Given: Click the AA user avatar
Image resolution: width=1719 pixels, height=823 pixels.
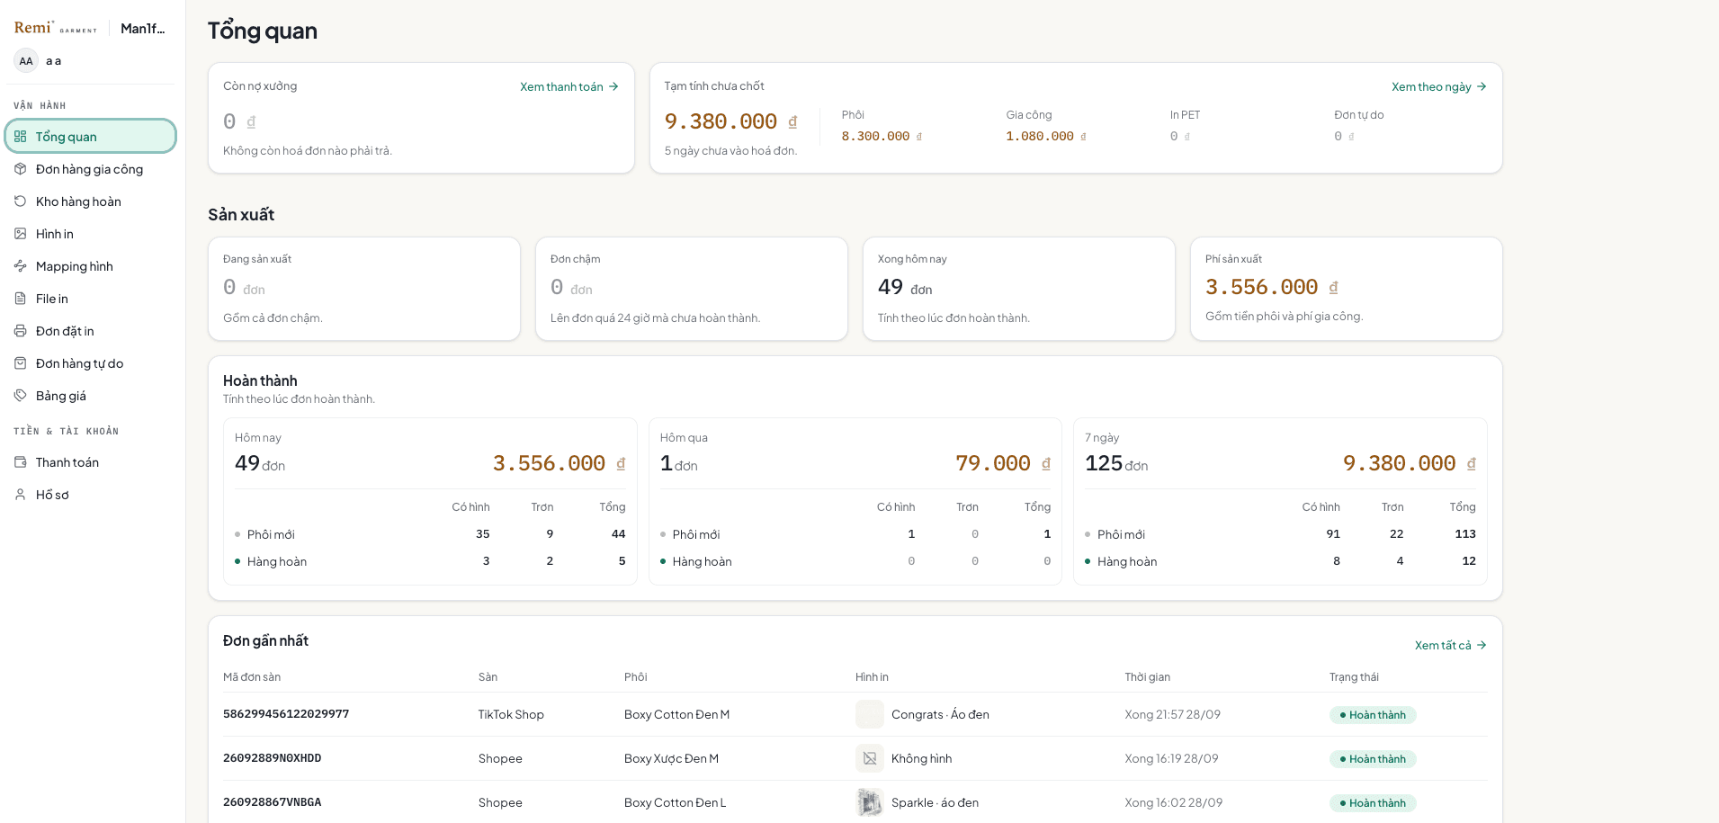Looking at the screenshot, I should tap(26, 61).
